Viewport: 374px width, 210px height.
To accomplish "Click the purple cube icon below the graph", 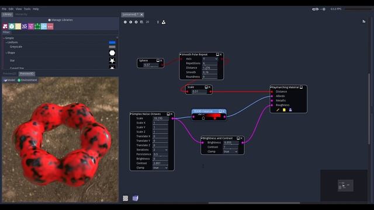I will pyautogui.click(x=135, y=198).
